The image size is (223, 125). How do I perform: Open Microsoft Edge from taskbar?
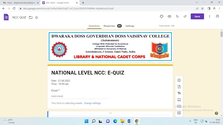[115, 121]
